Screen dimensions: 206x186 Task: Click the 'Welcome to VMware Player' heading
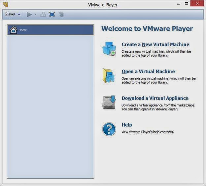coord(147,29)
